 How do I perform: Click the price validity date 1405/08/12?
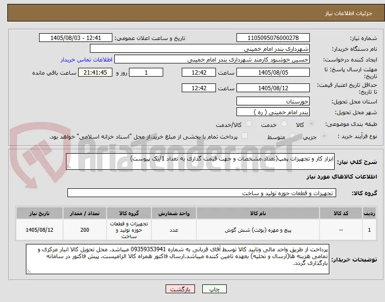pyautogui.click(x=273, y=88)
